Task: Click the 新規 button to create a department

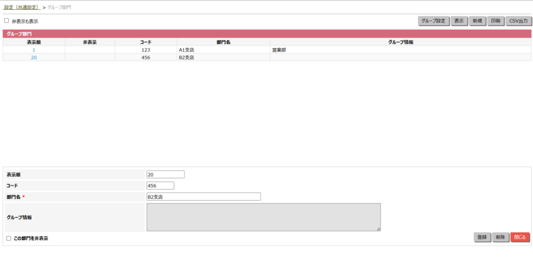Action: (477, 21)
